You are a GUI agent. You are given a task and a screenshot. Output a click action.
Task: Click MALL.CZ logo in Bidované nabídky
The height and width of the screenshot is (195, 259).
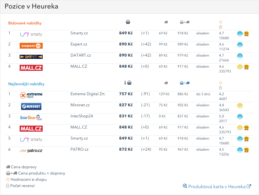click(31, 68)
